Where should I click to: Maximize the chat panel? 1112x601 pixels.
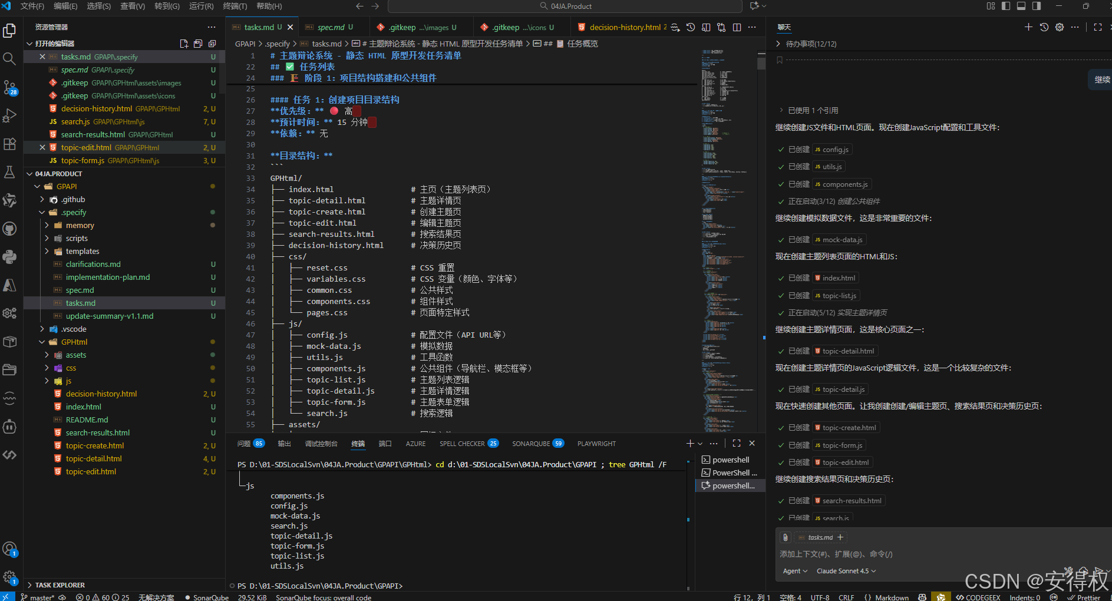click(1098, 27)
